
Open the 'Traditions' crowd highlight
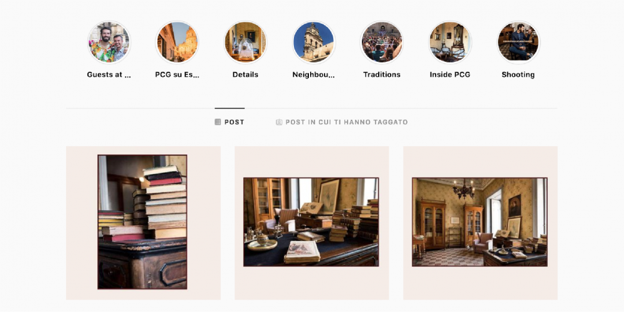[x=382, y=42]
